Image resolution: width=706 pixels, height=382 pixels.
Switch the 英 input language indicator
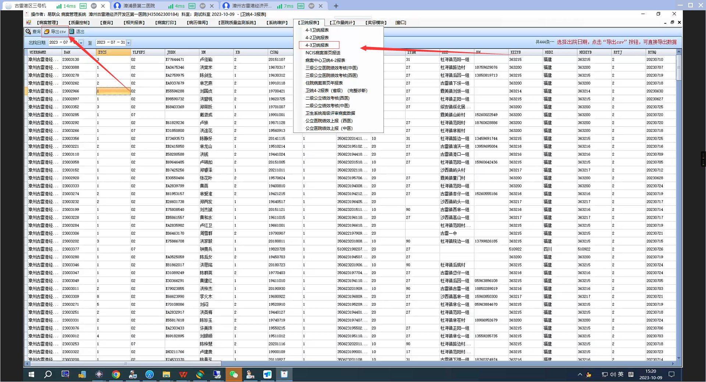pos(621,374)
